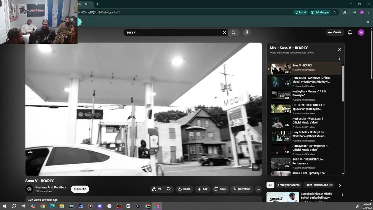
Task: Open Microsoft Edge from the taskbar
Action: point(52,206)
